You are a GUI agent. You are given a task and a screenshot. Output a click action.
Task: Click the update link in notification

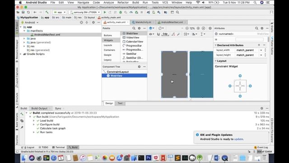pos(238,139)
